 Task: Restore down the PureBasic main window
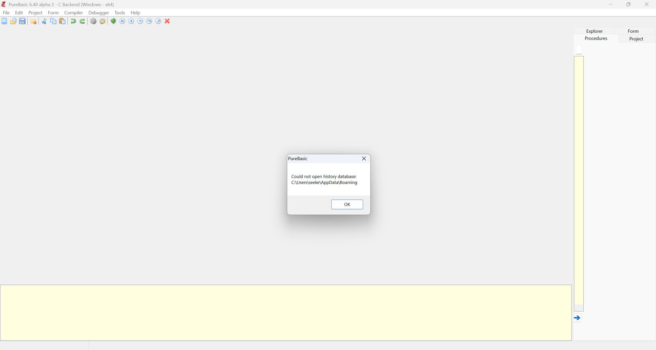[628, 4]
